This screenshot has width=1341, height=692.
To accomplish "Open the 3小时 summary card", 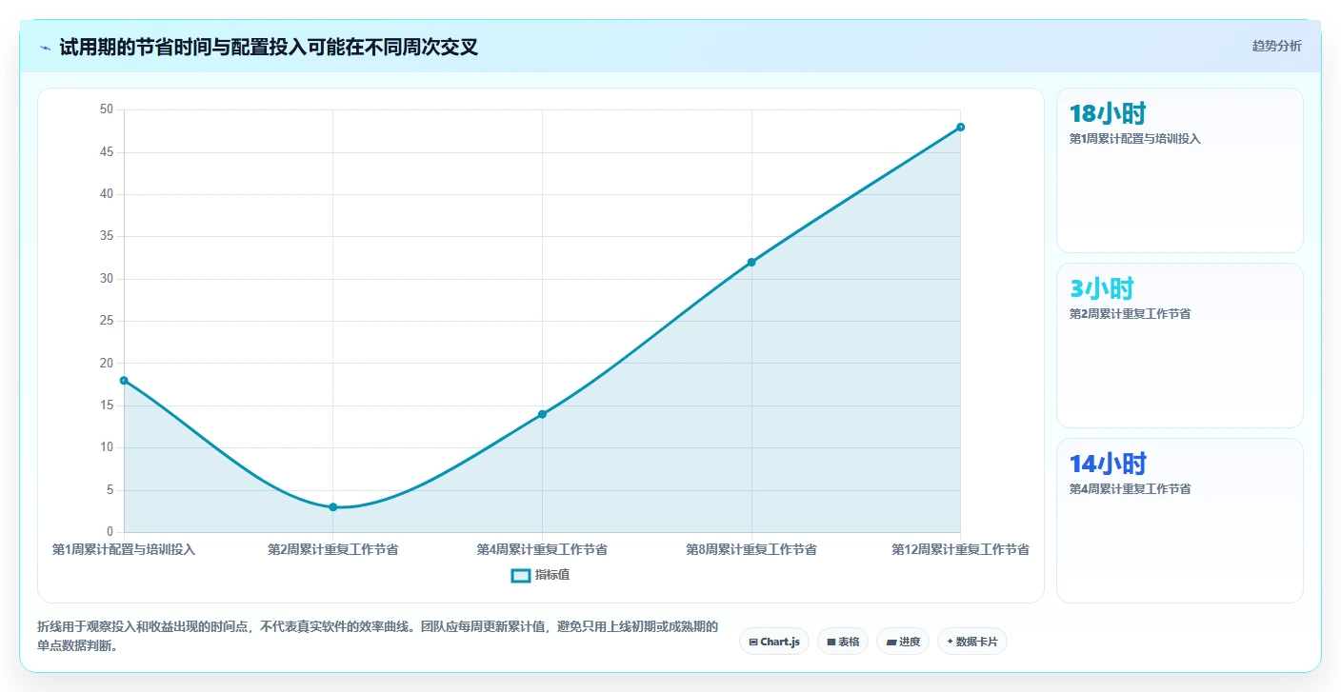I will [x=1180, y=346].
